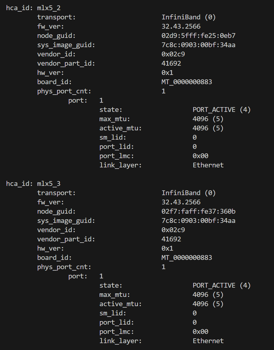
Task: Click the hca_id mlx5_3 header text
Action: coord(34,184)
